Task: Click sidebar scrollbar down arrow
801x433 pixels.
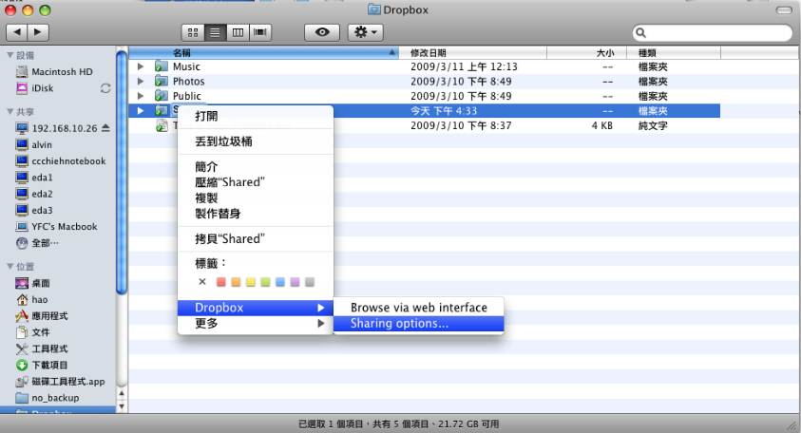Action: [122, 407]
